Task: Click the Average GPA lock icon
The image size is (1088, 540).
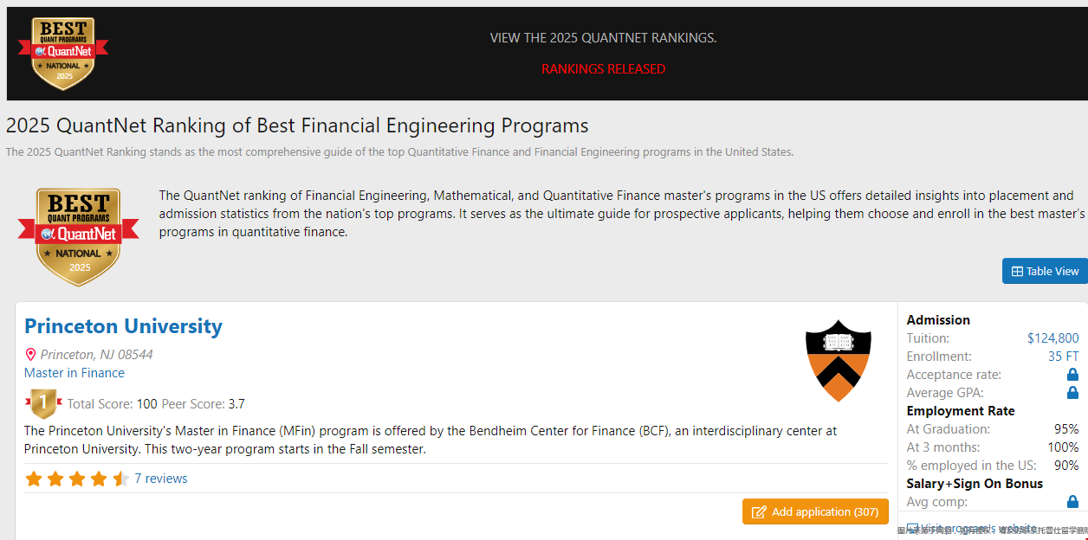Action: 1072,393
